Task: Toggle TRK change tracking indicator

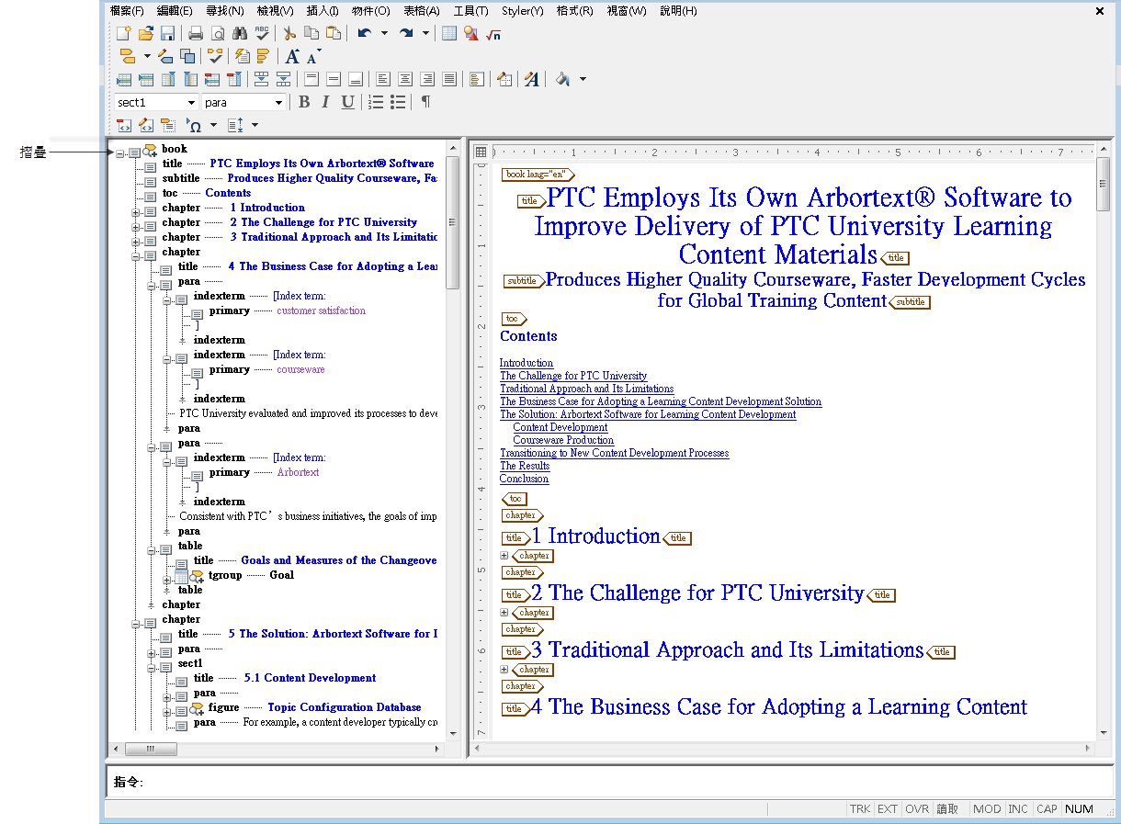Action: [x=860, y=809]
